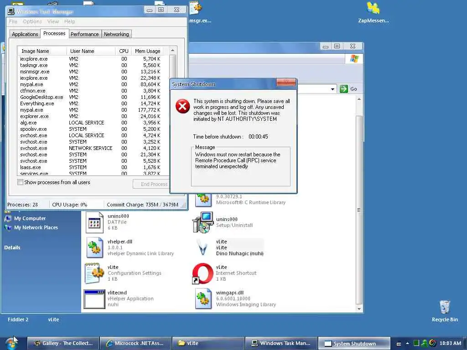Click the End Process button

coord(151,184)
